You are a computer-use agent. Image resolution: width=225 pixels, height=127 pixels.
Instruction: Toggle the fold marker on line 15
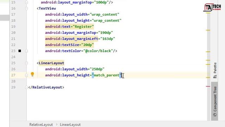26,2
